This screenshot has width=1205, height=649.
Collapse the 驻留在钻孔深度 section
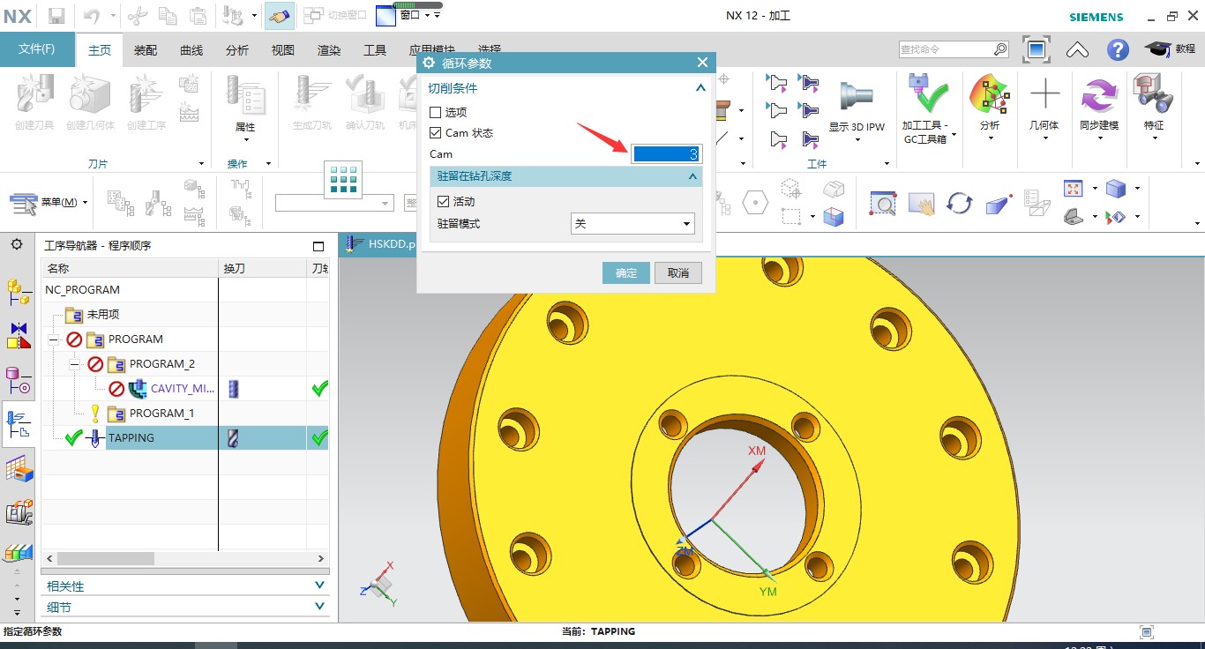[x=692, y=176]
